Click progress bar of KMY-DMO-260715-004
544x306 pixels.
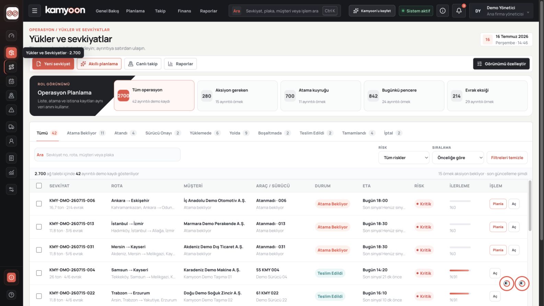coord(460,270)
